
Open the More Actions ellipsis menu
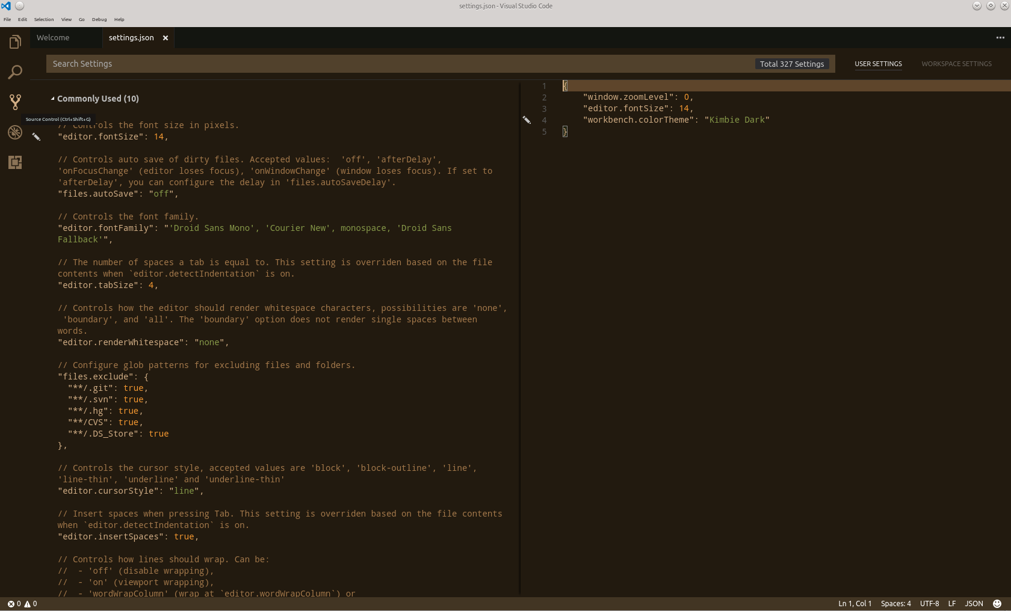(x=1000, y=37)
